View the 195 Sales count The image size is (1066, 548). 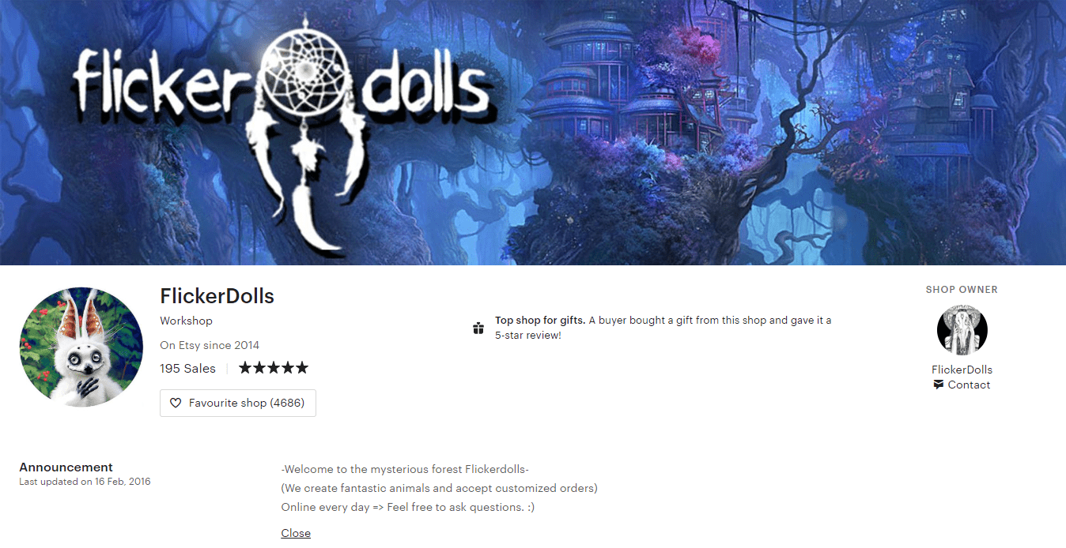pos(187,368)
